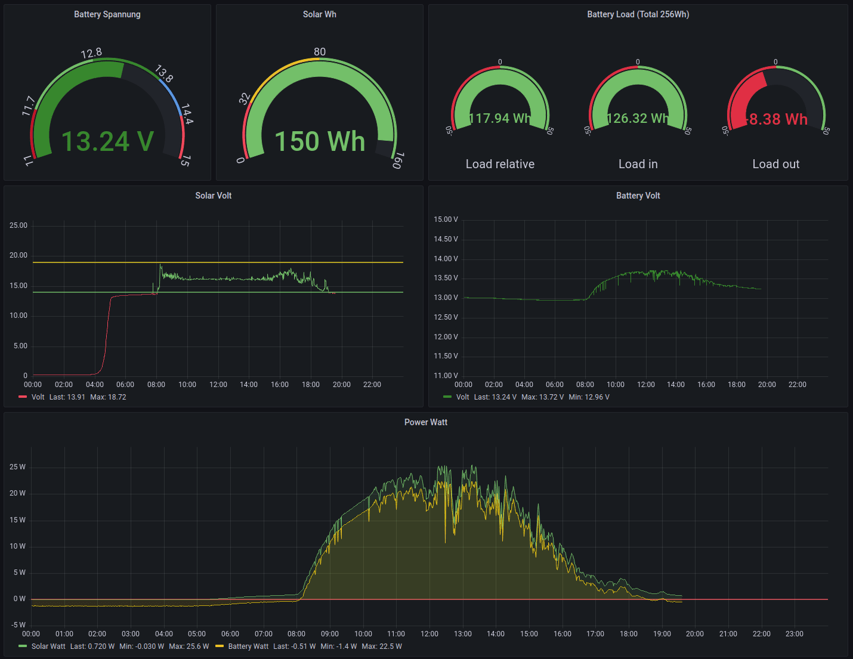
Task: Click Battery Volt 'Last: 13.24 V' legend value
Action: [x=495, y=397]
